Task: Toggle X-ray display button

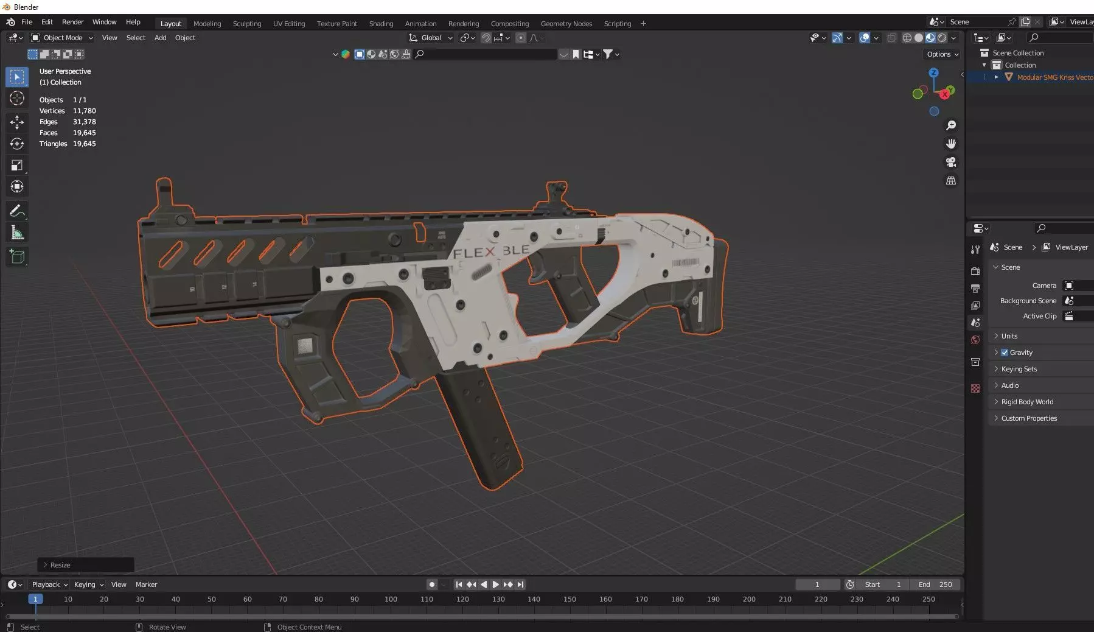Action: [891, 38]
